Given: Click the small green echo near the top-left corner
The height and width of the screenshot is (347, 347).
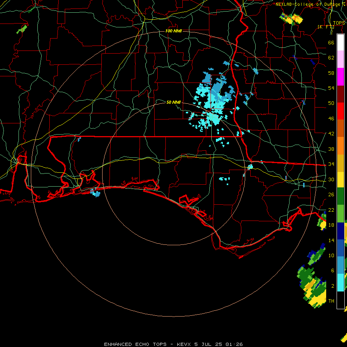Looking at the screenshot, I should click(x=22, y=29).
